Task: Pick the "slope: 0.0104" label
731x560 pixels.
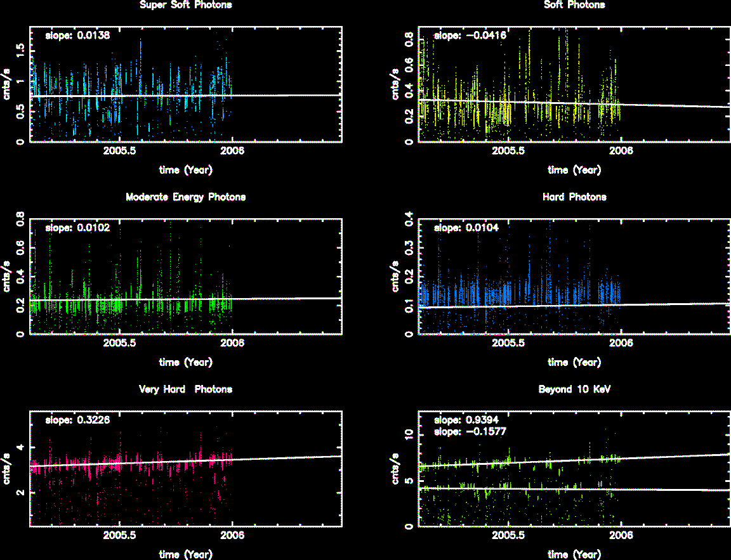Action: click(466, 228)
